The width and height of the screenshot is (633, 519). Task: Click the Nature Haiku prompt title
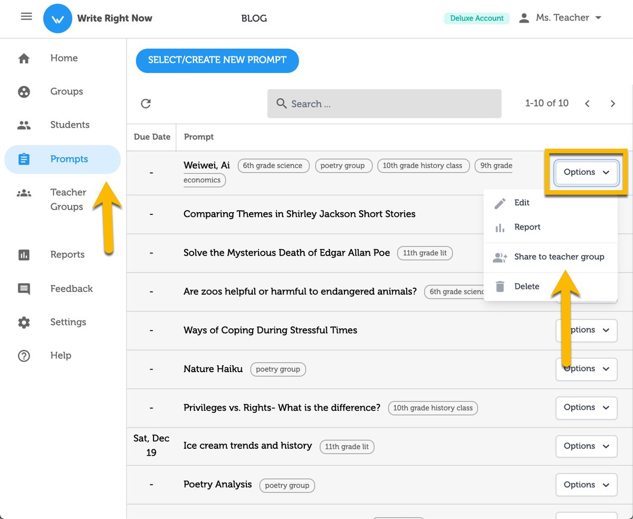click(x=213, y=369)
